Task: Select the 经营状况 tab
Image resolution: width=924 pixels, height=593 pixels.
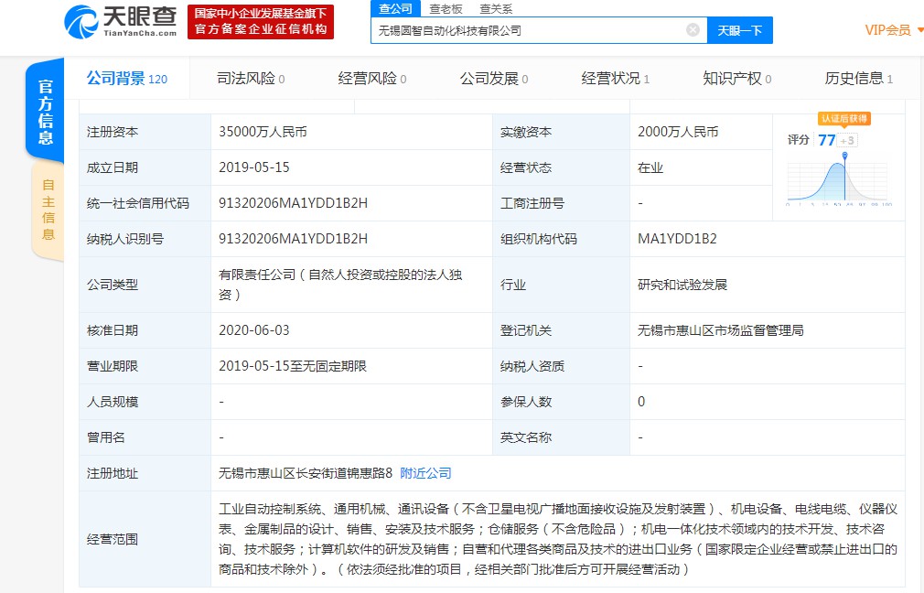Action: tap(615, 79)
